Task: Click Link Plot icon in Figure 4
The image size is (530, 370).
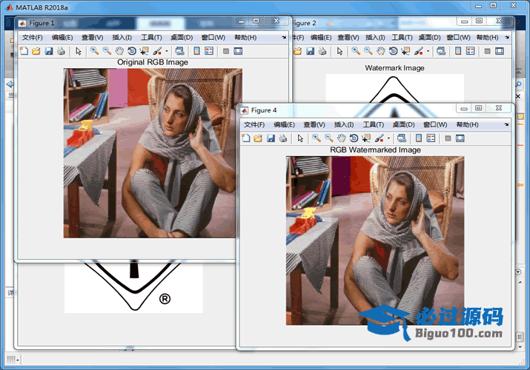Action: 402,138
